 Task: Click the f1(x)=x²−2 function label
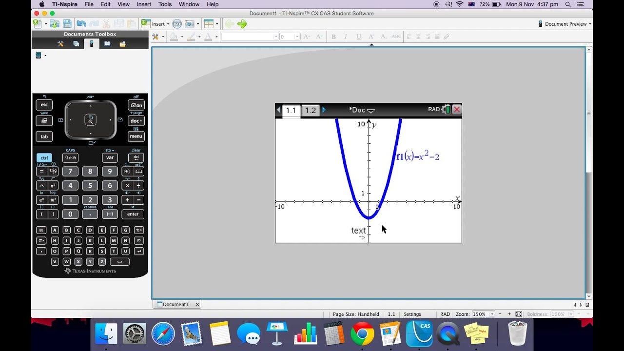417,156
